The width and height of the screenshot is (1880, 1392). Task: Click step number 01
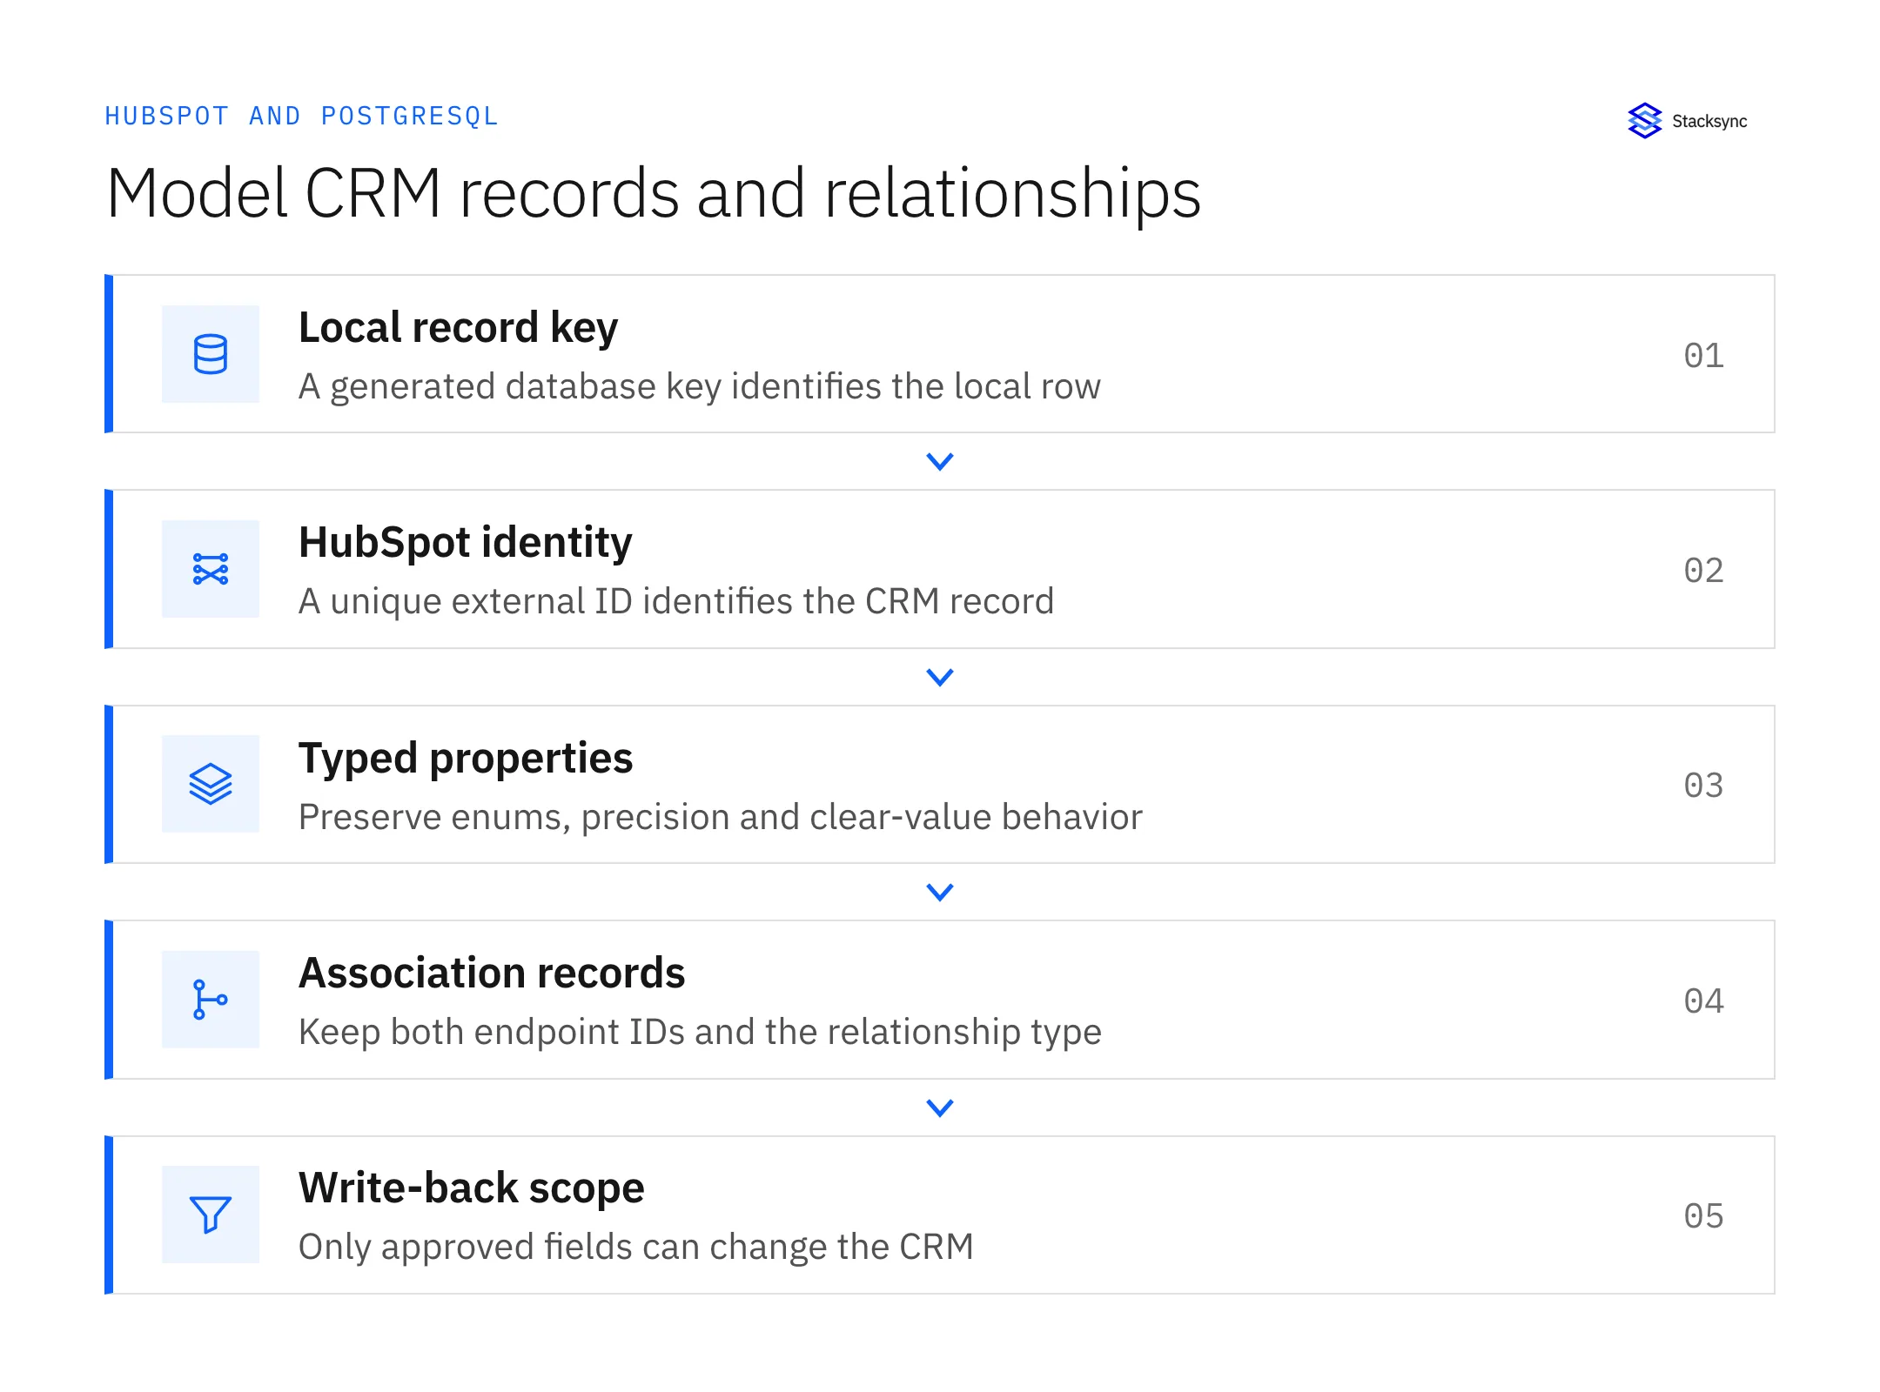point(1703,355)
